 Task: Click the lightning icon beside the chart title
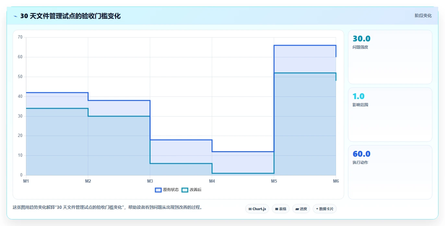[16, 16]
